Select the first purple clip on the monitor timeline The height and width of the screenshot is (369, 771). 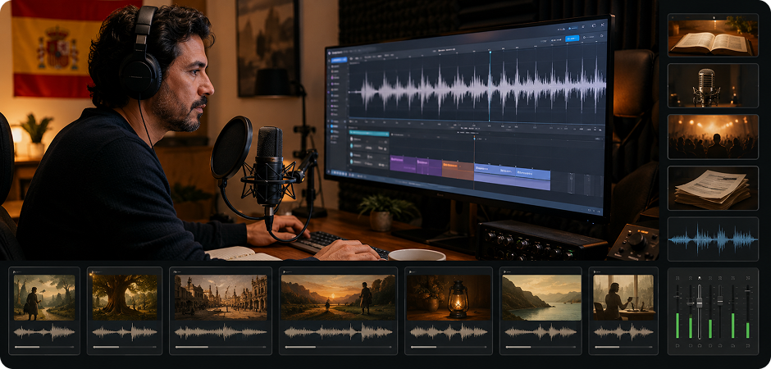click(x=404, y=164)
